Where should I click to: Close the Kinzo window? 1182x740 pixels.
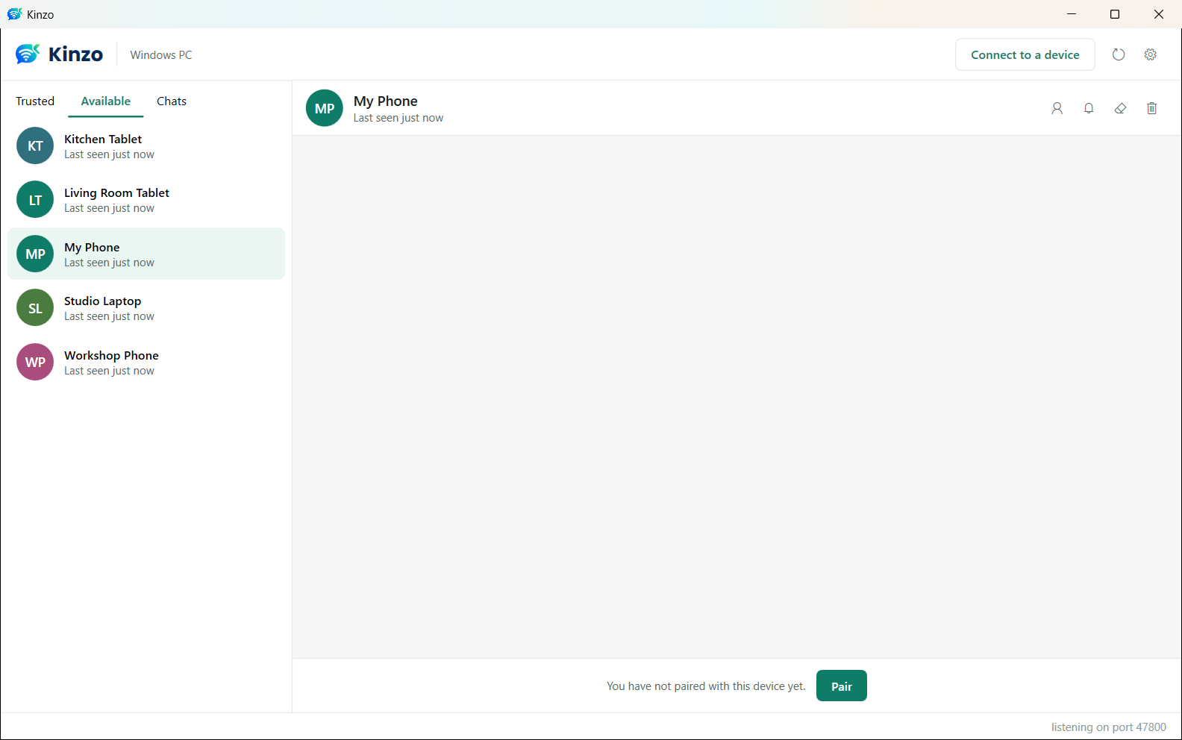(1159, 14)
